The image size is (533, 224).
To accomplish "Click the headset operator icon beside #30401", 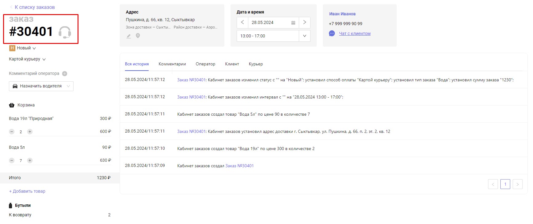I will [65, 32].
